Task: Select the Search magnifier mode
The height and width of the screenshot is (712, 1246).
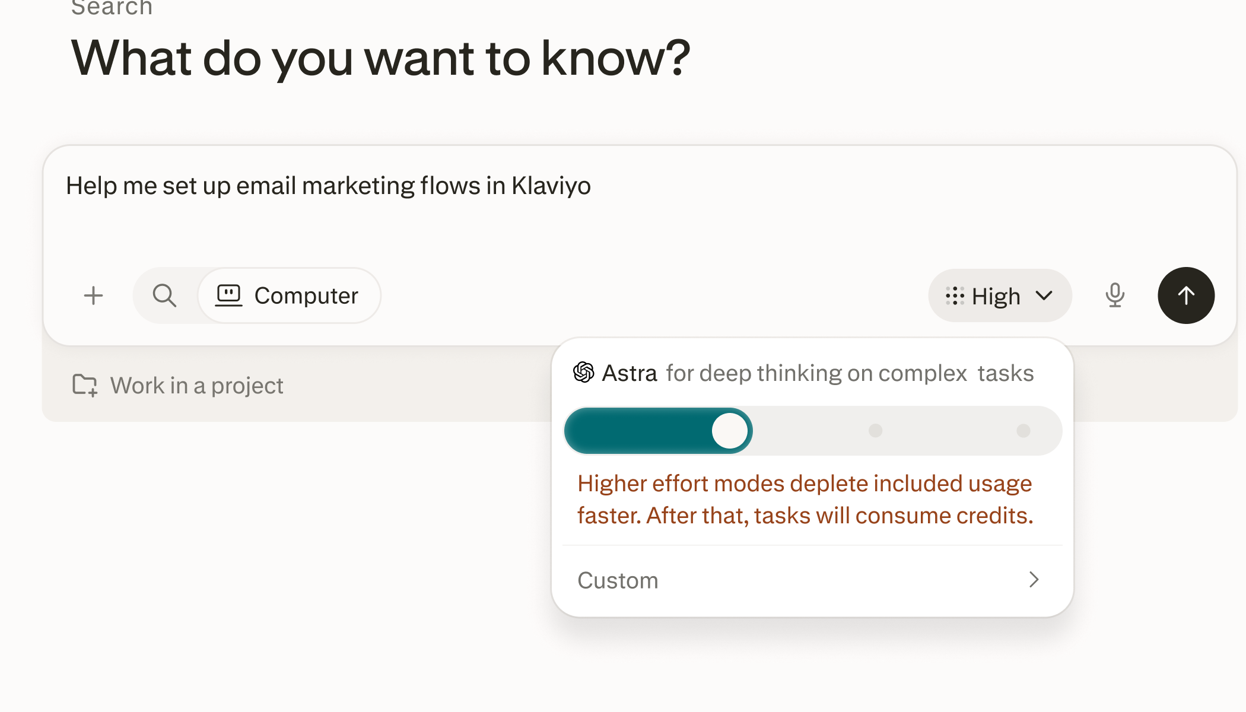Action: point(164,295)
